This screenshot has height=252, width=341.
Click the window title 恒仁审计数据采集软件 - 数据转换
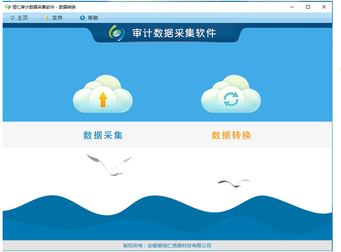[x=44, y=7]
